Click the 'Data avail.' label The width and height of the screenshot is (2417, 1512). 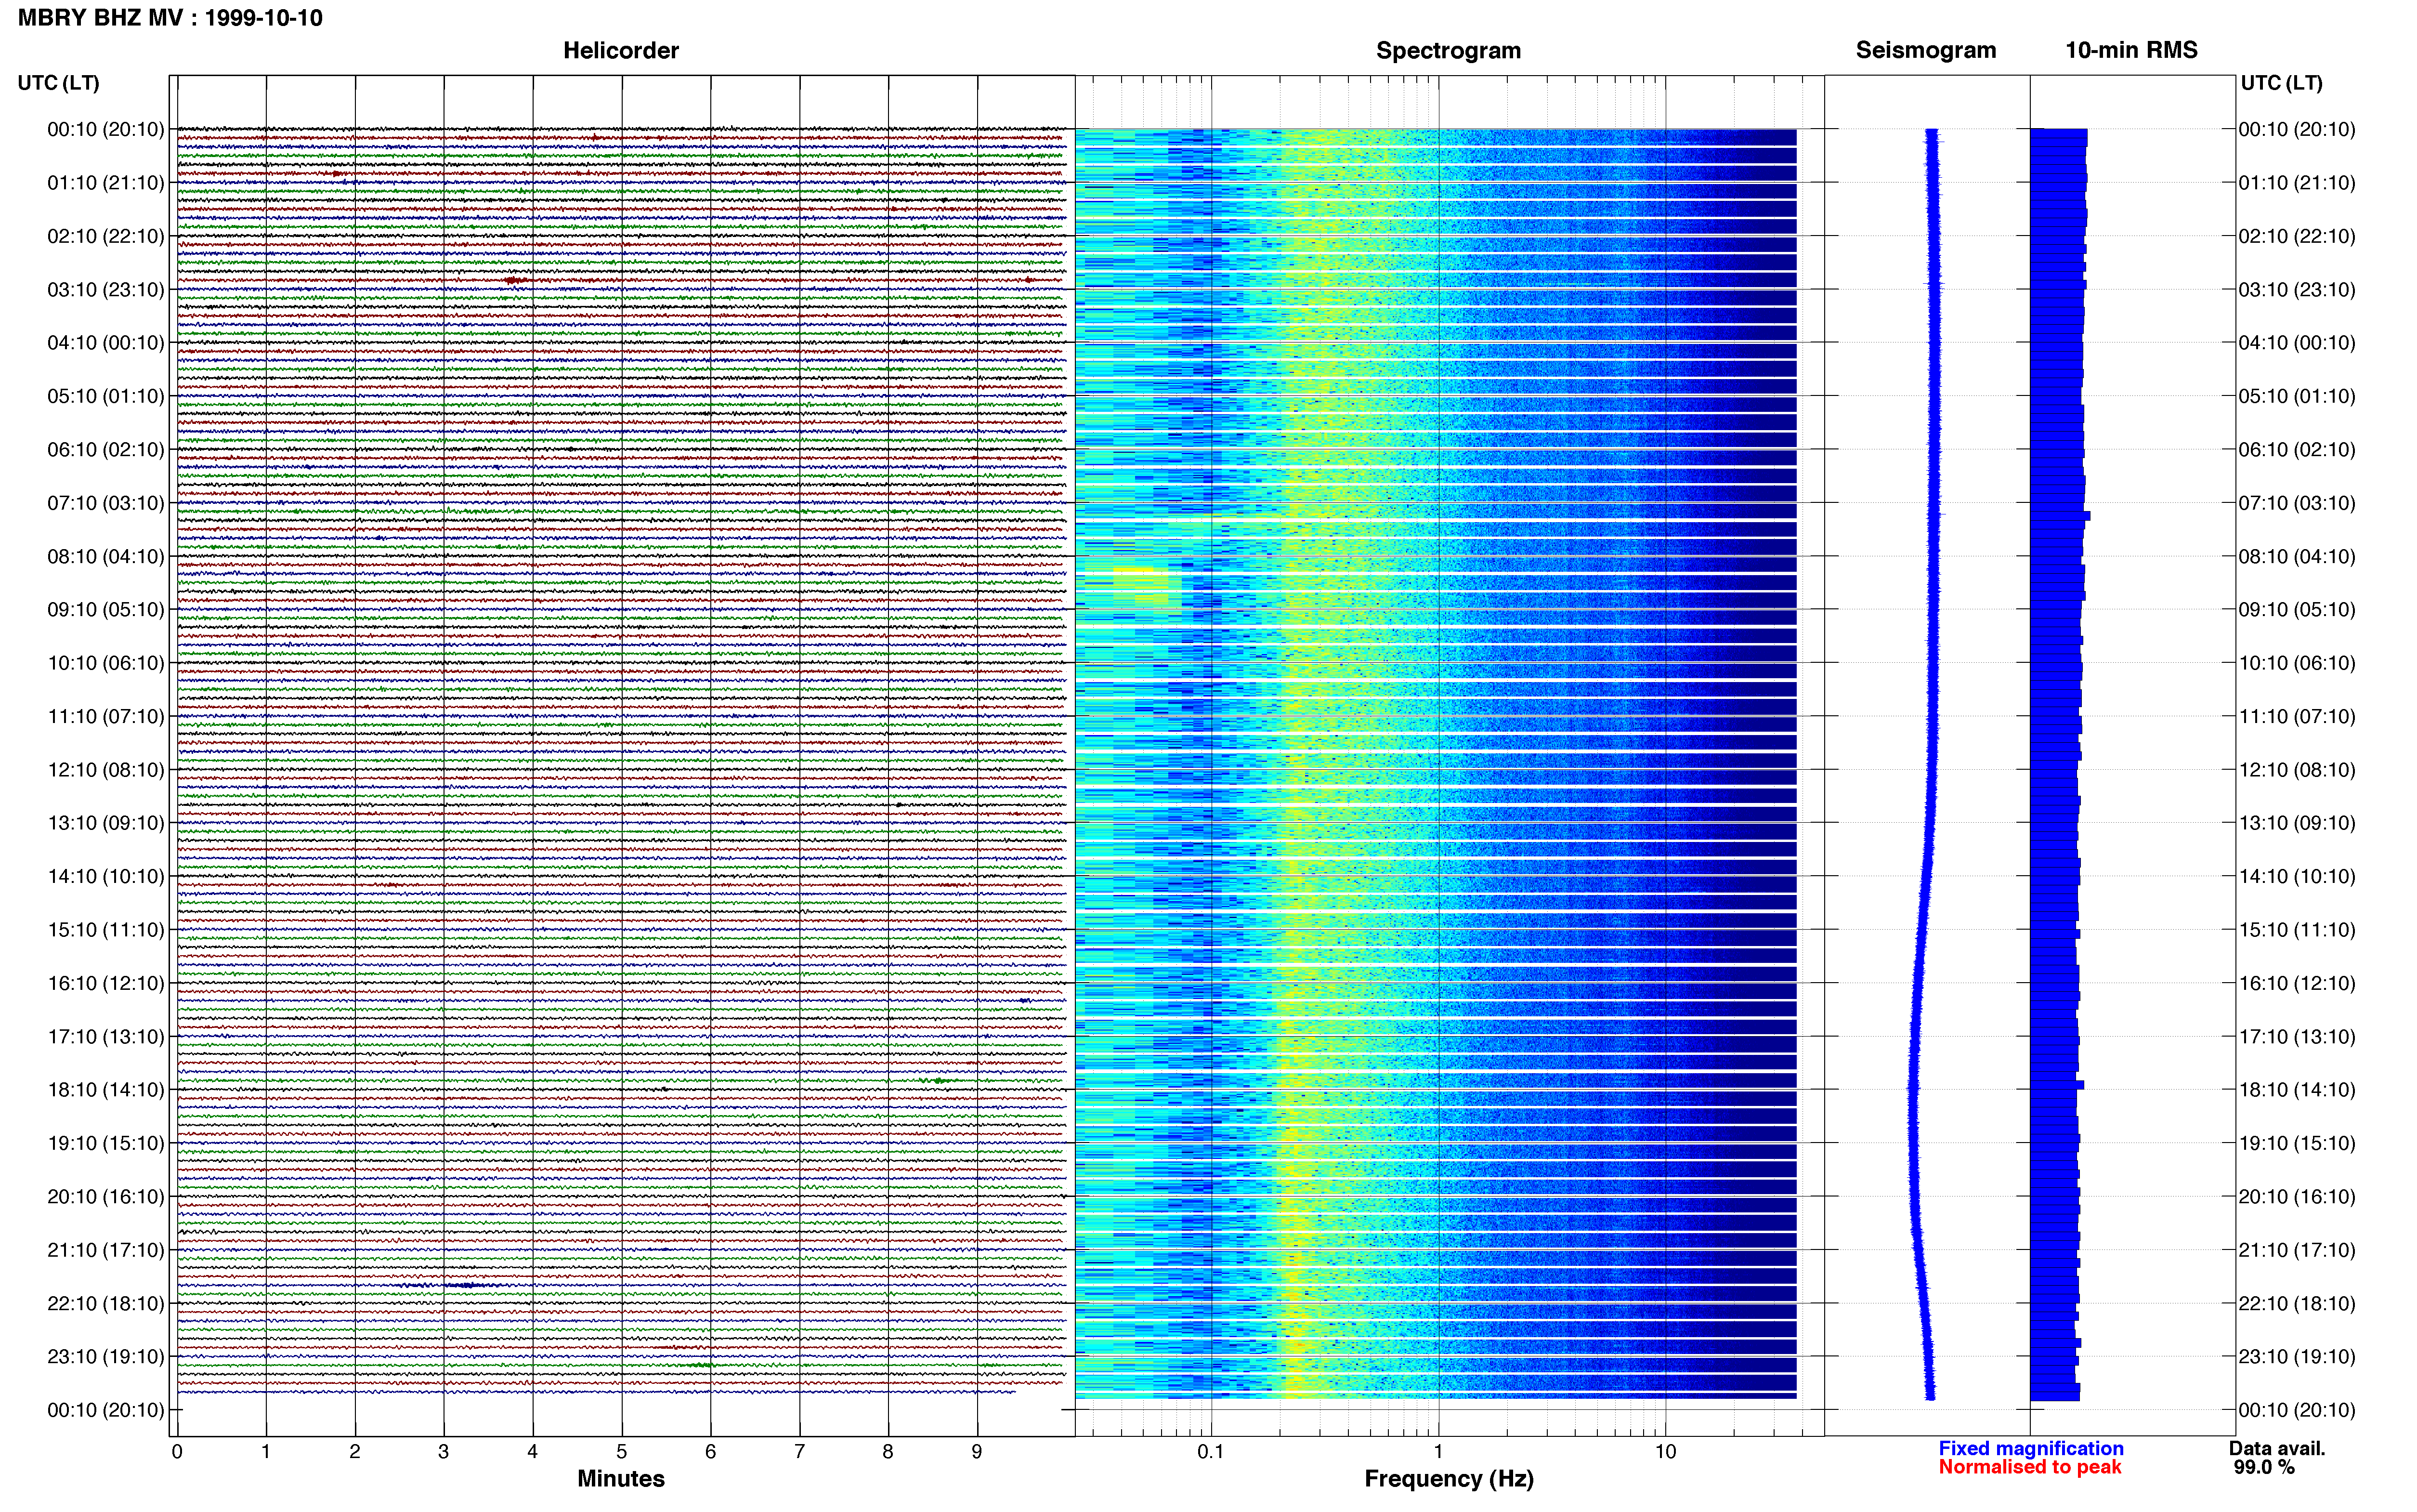(2277, 1448)
